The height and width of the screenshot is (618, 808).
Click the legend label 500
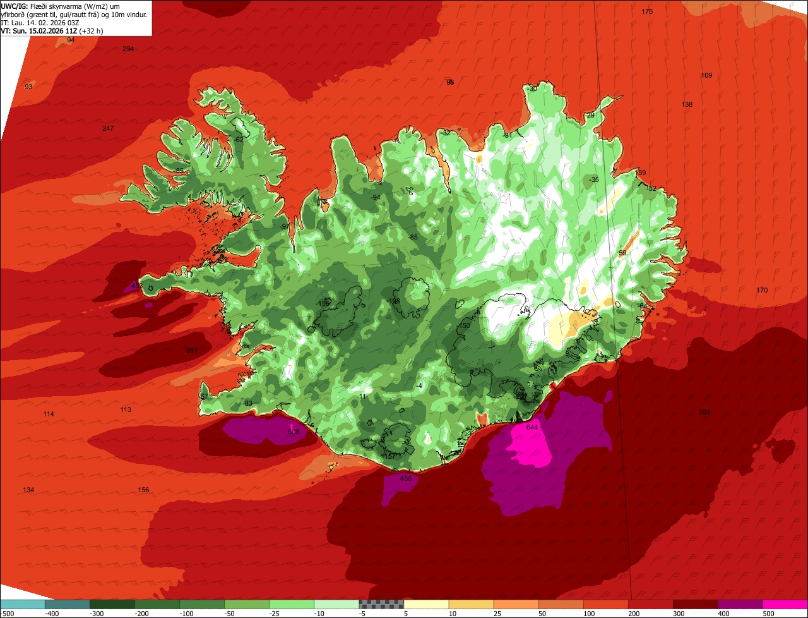tap(768, 614)
